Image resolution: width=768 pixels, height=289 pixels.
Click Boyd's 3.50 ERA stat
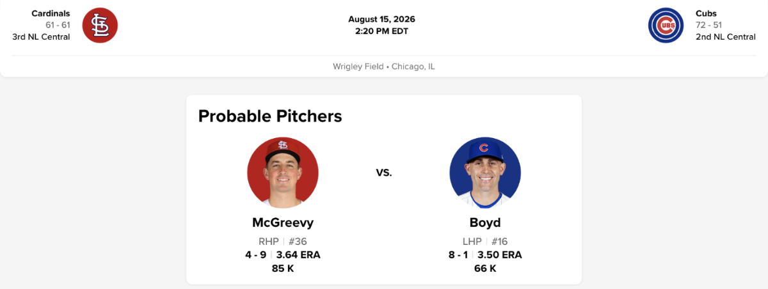pos(500,255)
